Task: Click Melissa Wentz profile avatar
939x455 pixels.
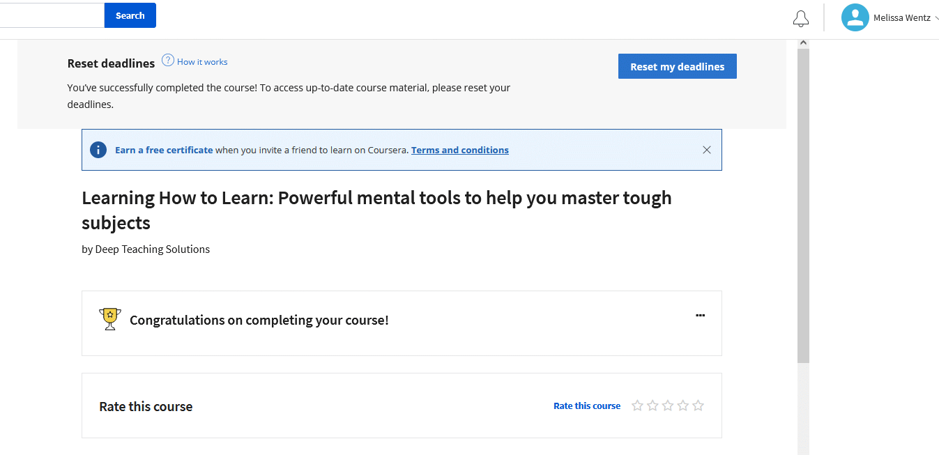Action: (x=855, y=17)
